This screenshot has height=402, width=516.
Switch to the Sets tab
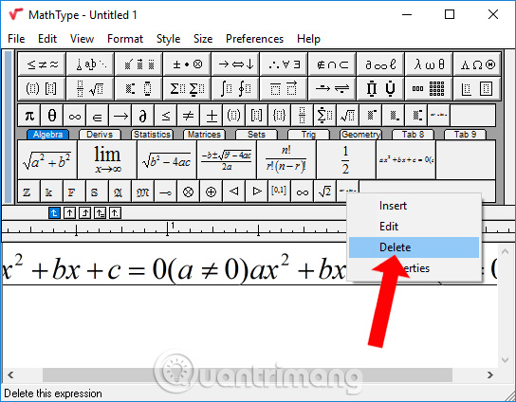click(256, 135)
